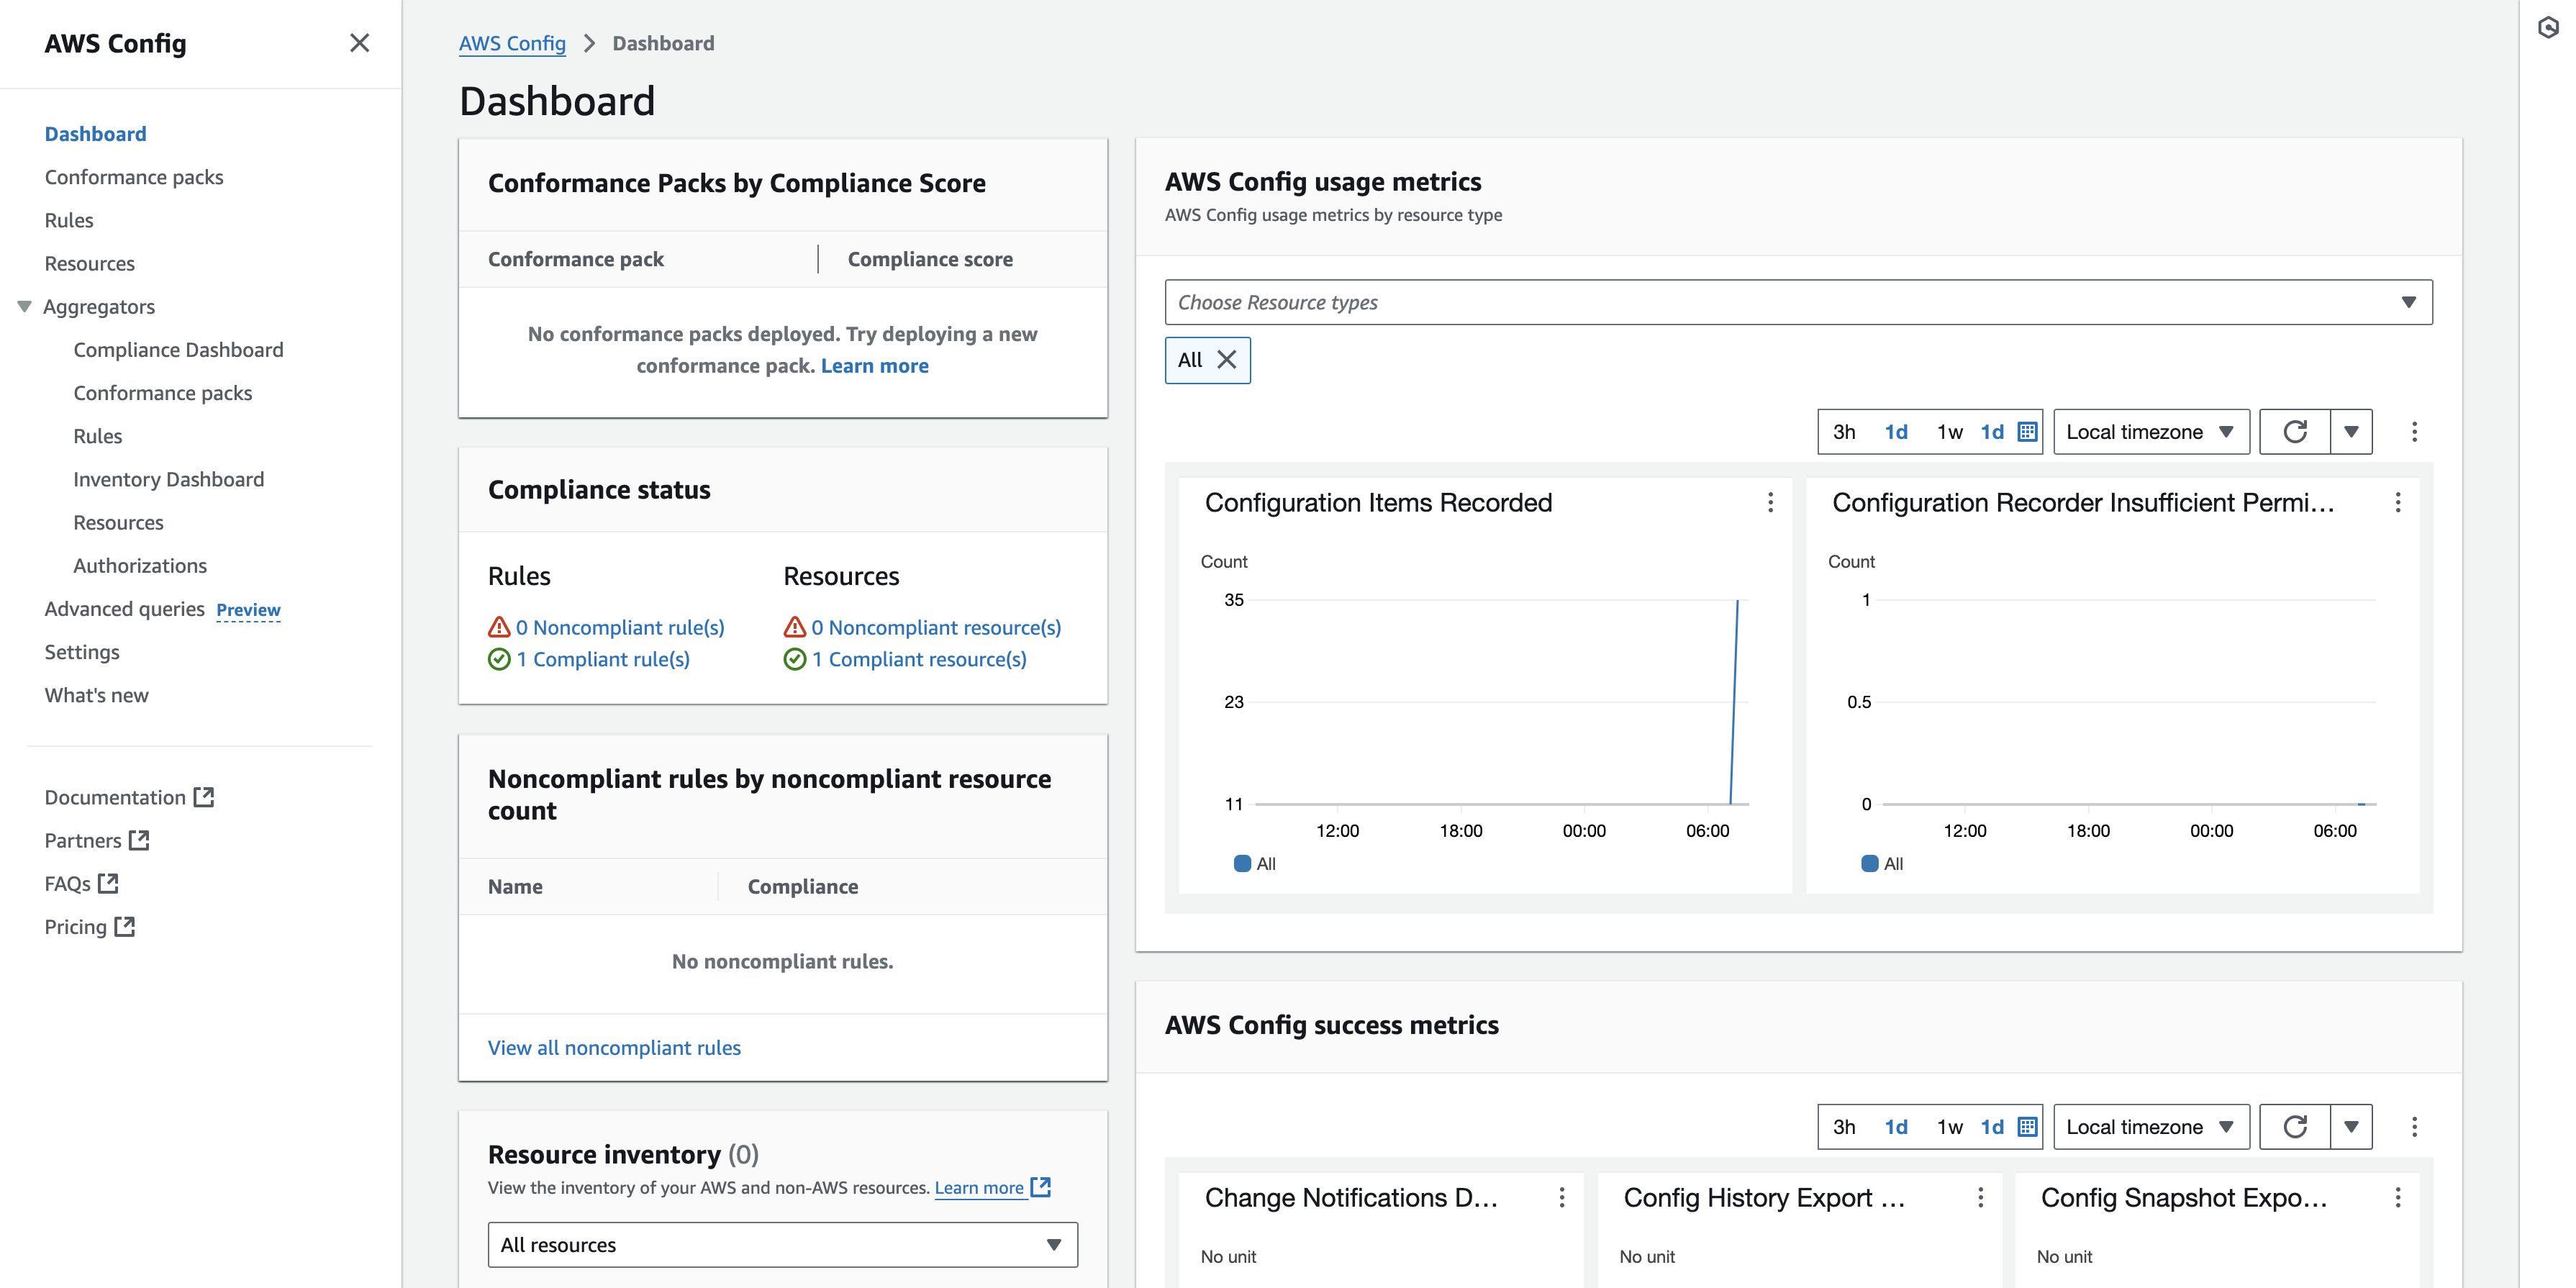Open Choose Resource types dropdown
2576x1288 pixels.
1798,302
